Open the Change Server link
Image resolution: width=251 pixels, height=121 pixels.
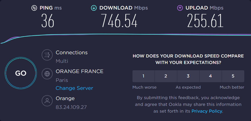pos(74,88)
